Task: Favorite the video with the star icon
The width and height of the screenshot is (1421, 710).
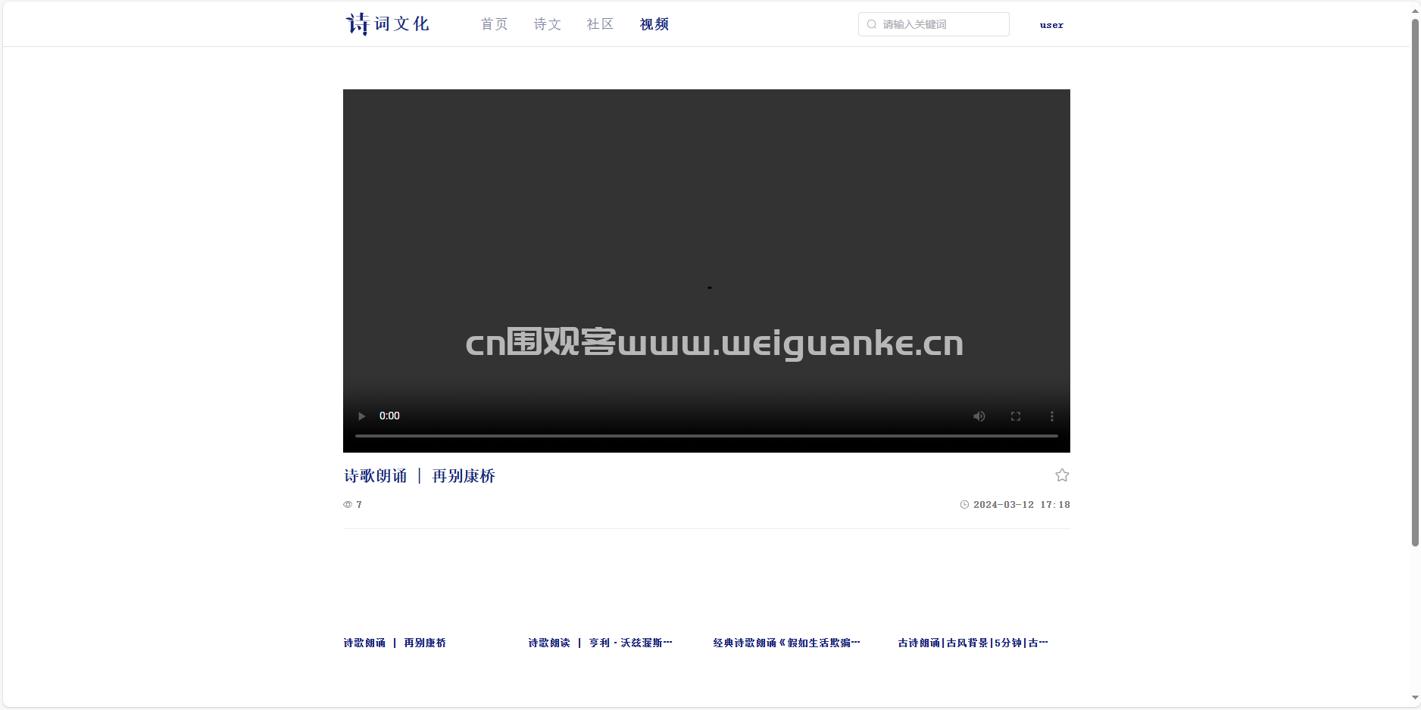Action: click(1062, 475)
